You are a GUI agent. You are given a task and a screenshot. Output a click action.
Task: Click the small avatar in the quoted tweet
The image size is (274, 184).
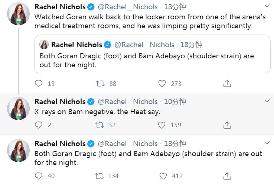44,45
